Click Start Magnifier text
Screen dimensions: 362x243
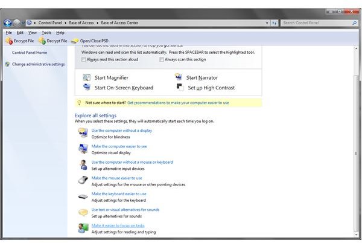click(111, 78)
